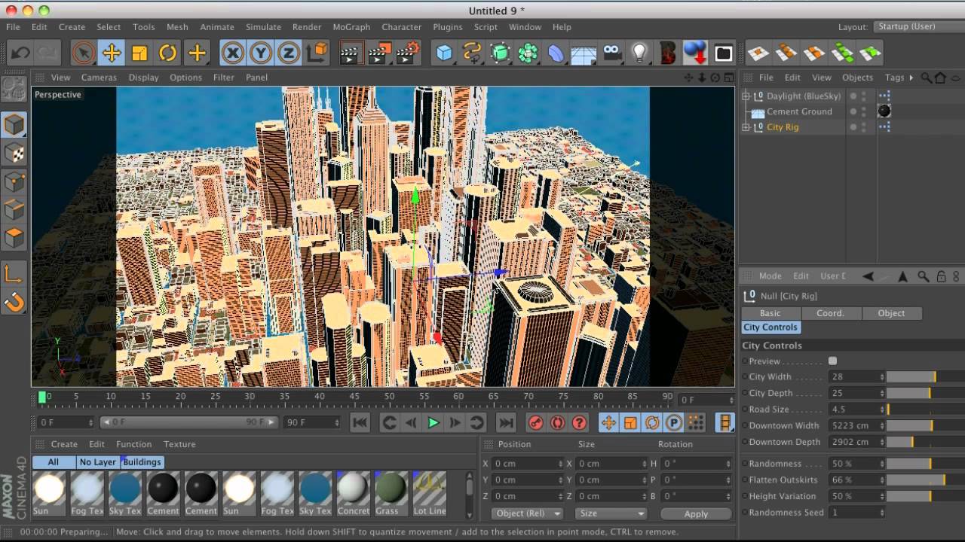Toggle the Snap magnet icon

14,302
